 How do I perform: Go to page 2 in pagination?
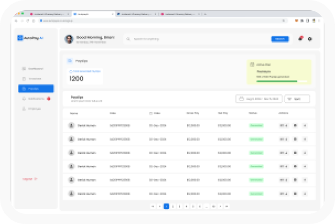[x=173, y=206]
